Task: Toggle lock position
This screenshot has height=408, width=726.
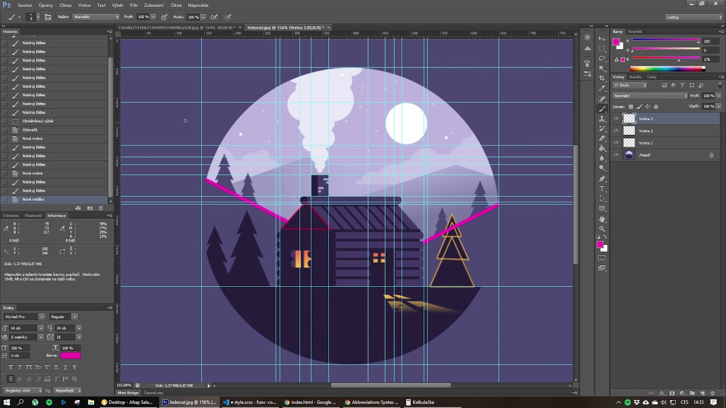Action: 647,107
